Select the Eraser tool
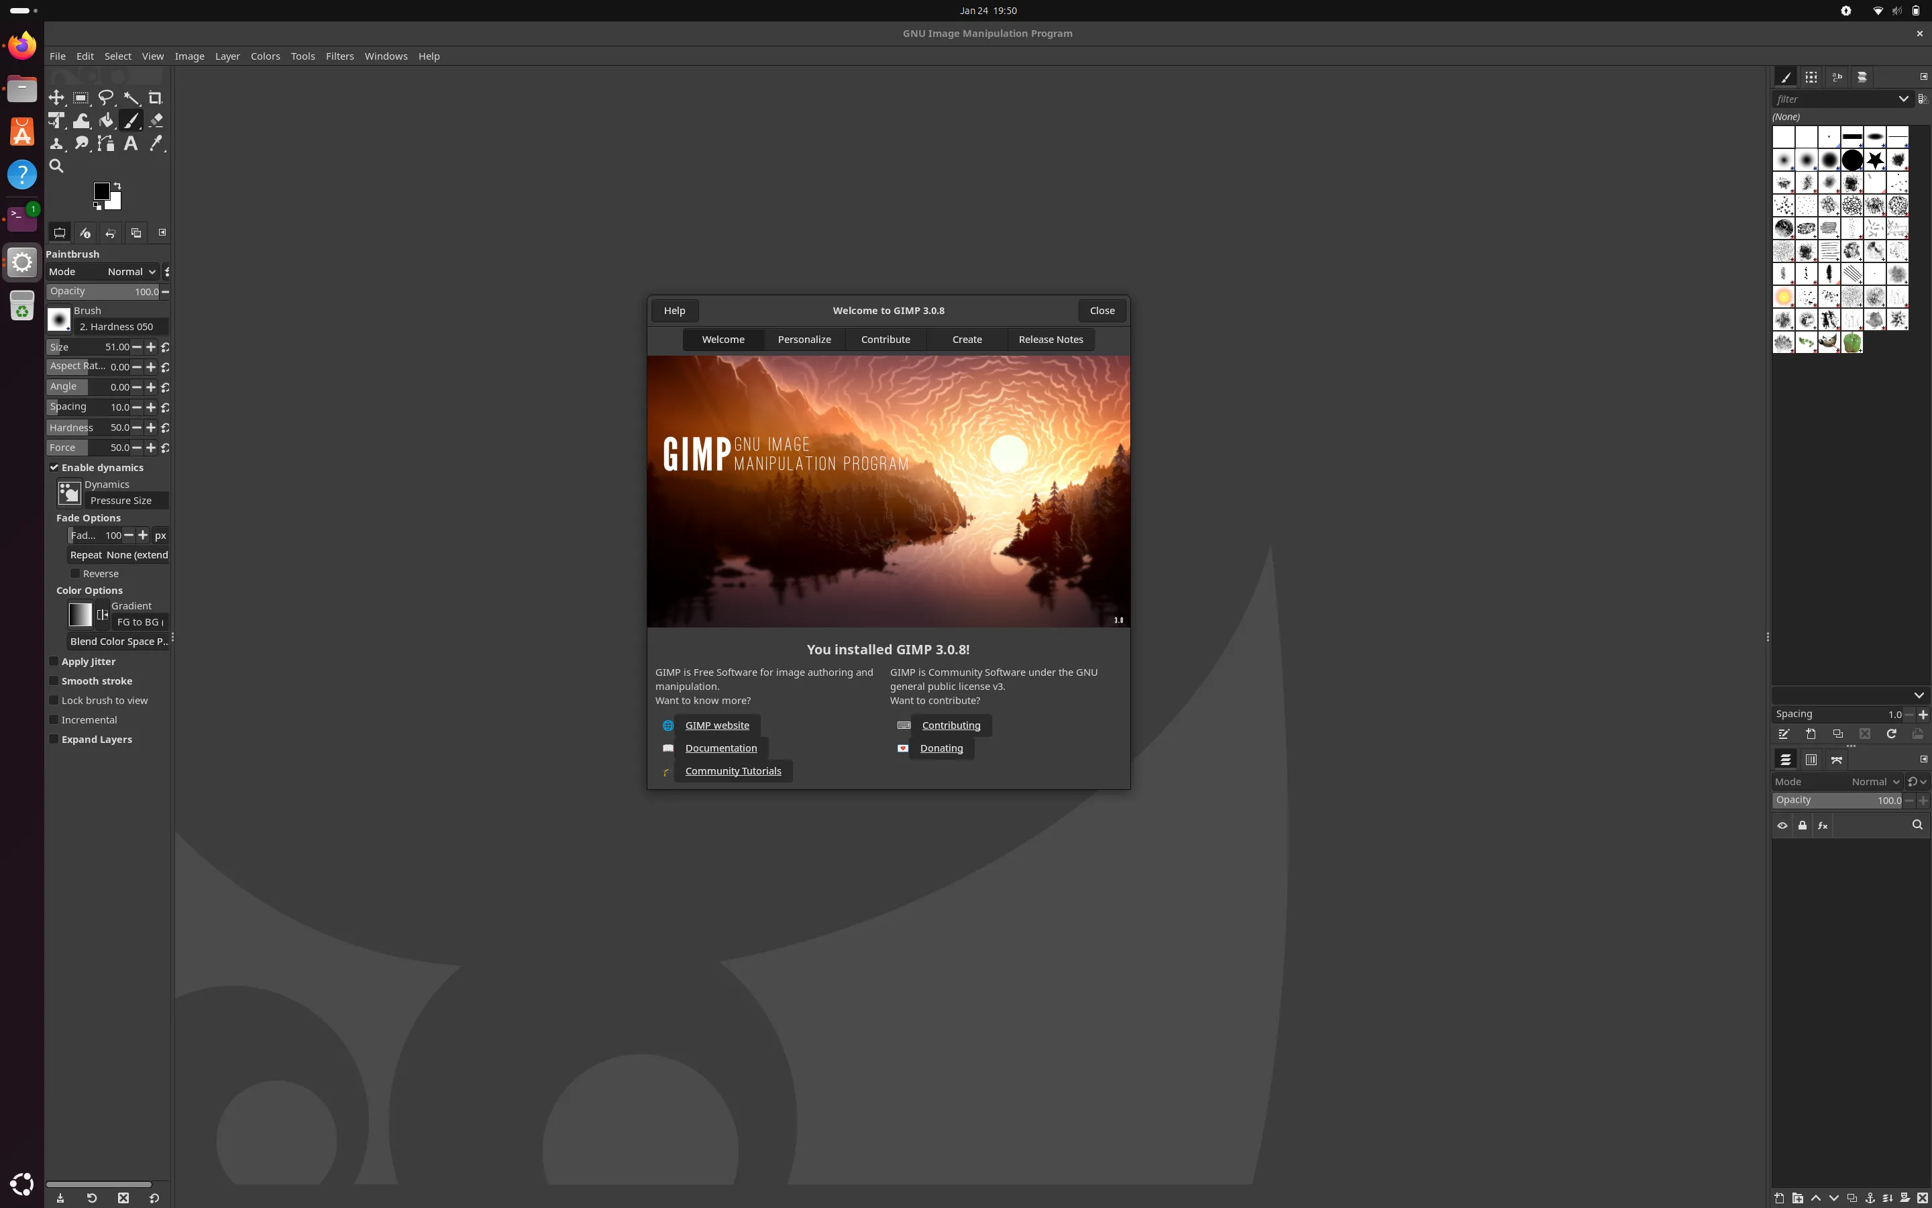1932x1208 pixels. 156,121
